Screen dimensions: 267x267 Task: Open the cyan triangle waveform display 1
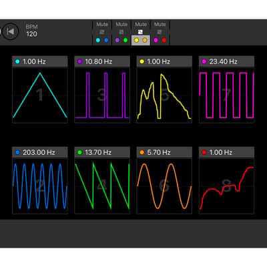40,95
